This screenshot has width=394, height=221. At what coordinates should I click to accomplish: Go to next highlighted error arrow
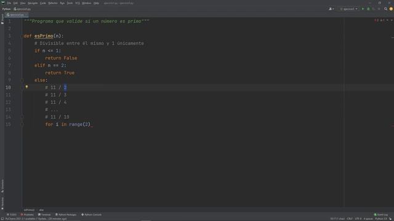(x=392, y=20)
